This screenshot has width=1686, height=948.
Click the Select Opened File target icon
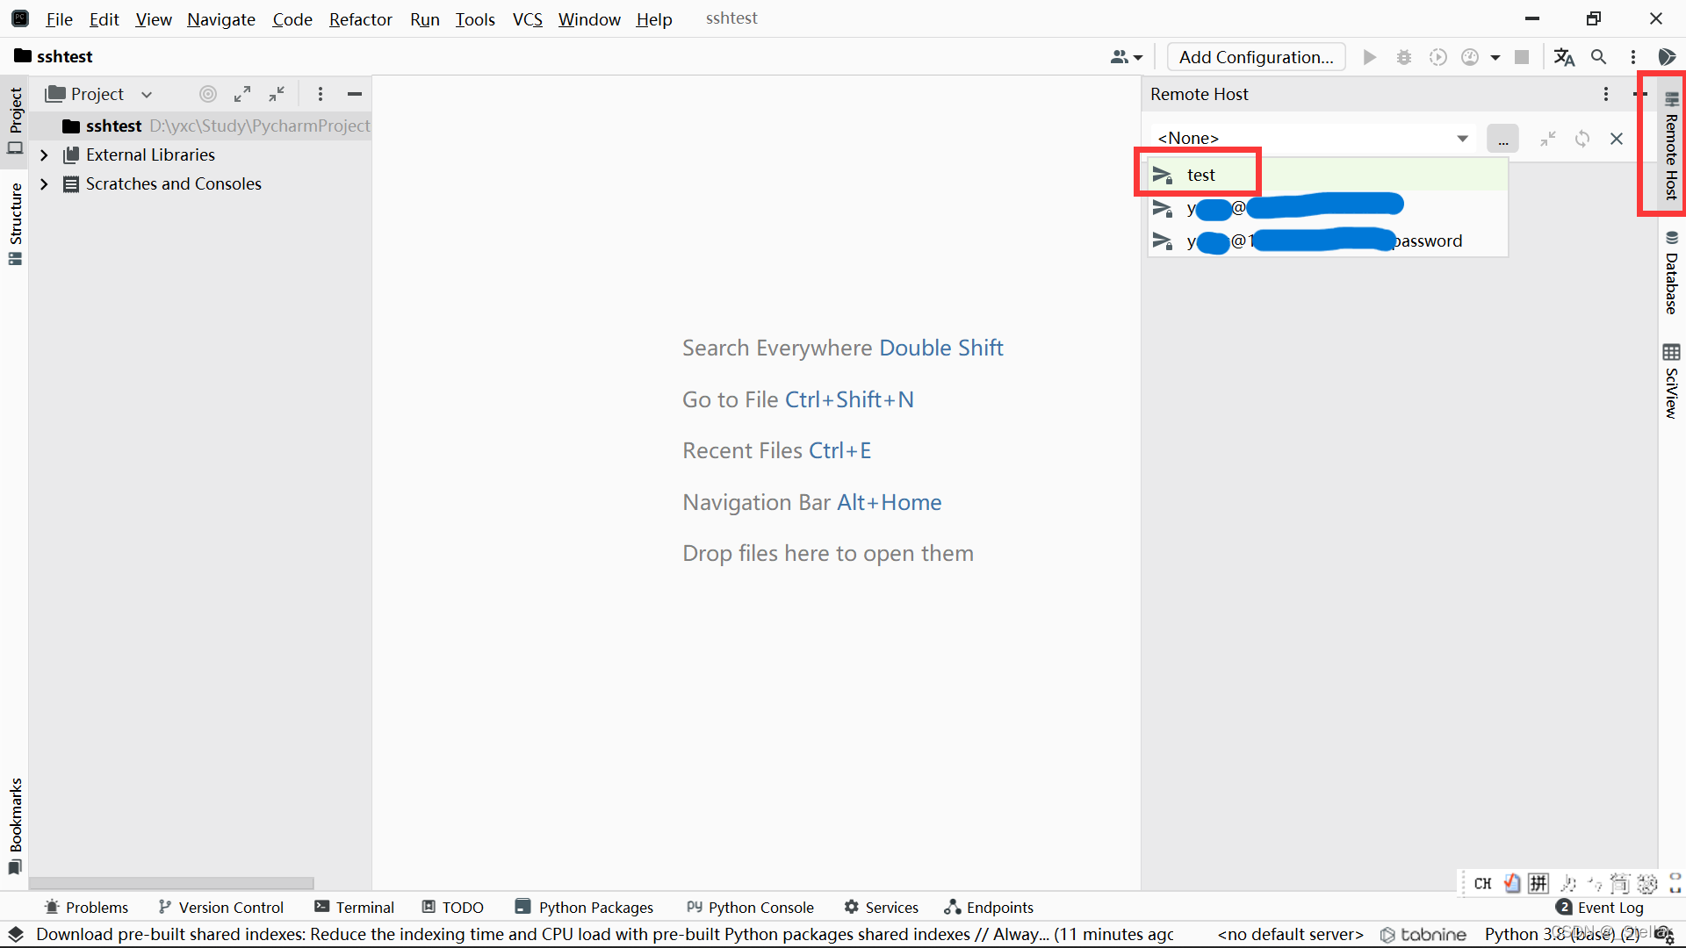[208, 94]
